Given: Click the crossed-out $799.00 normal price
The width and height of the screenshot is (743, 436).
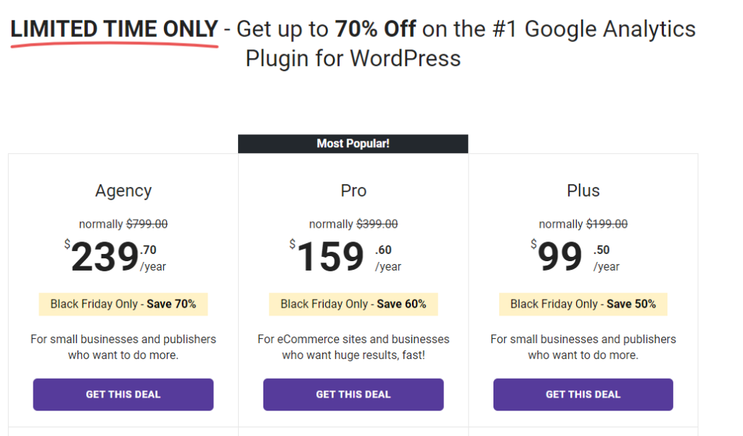Looking at the screenshot, I should [147, 223].
